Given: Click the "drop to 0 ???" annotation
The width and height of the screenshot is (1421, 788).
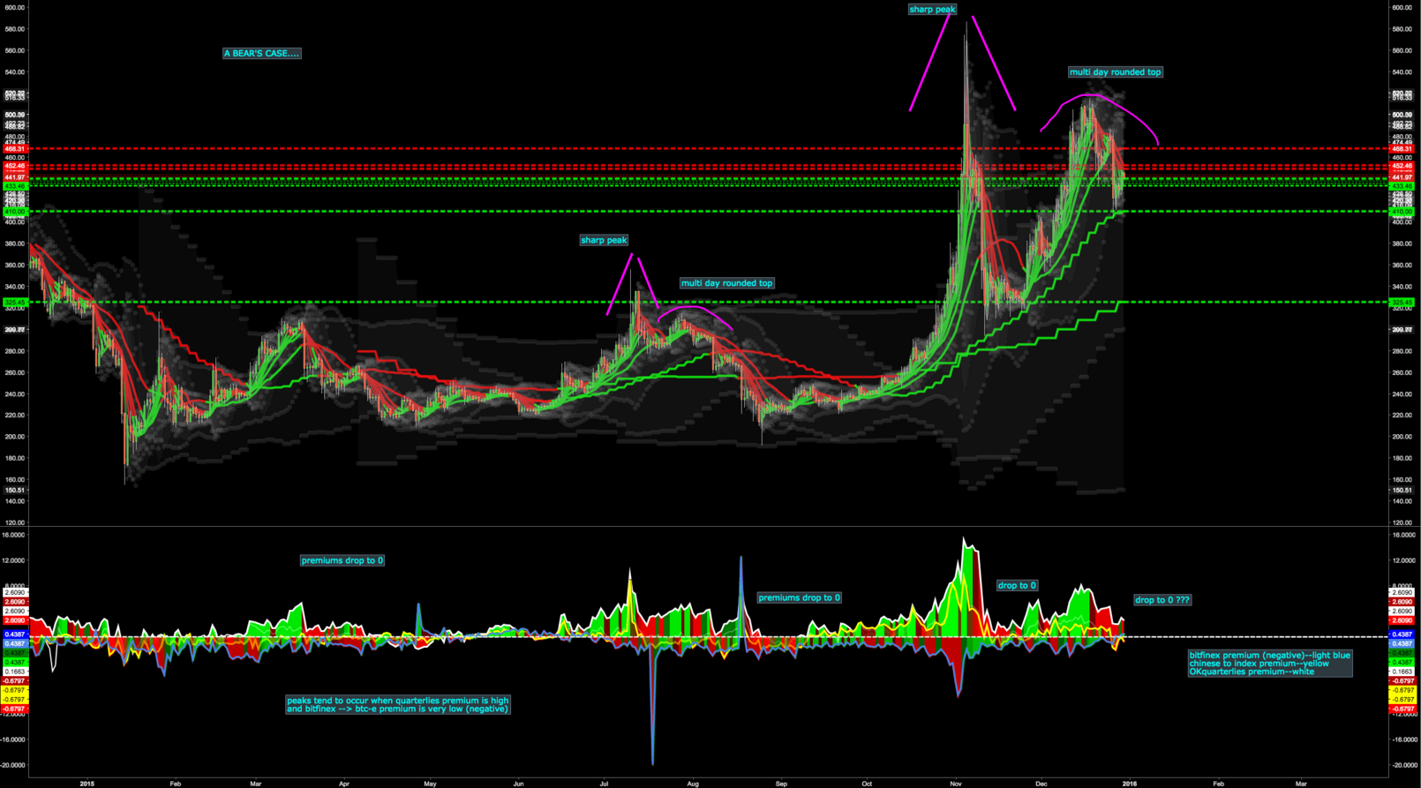Looking at the screenshot, I should point(1162,600).
